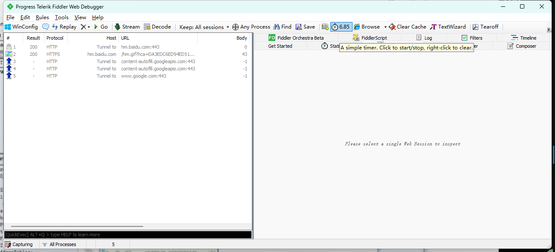Switch to the Timeline tab
Screen dimensions: 555x252
[524, 38]
